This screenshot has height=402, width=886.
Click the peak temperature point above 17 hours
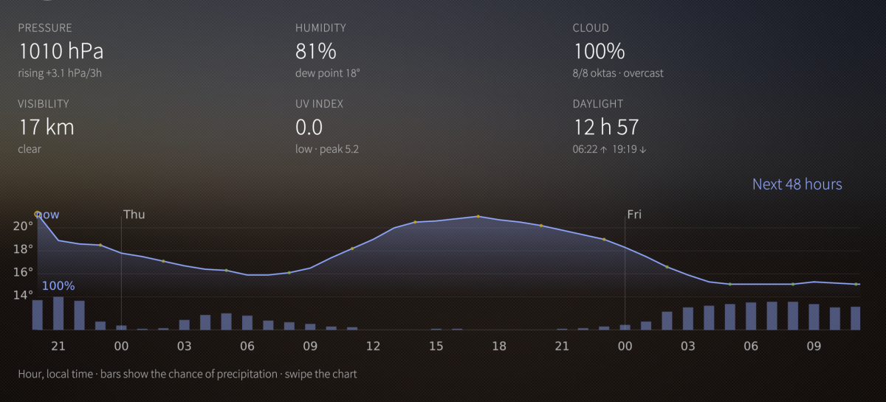tap(478, 216)
